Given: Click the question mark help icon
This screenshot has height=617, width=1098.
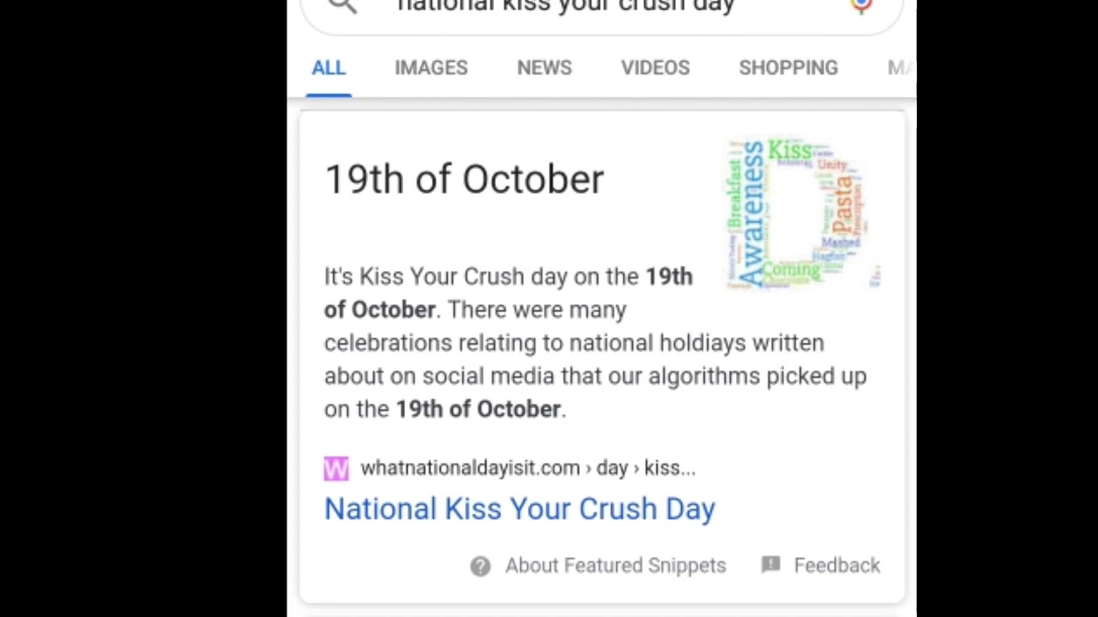Looking at the screenshot, I should coord(480,566).
